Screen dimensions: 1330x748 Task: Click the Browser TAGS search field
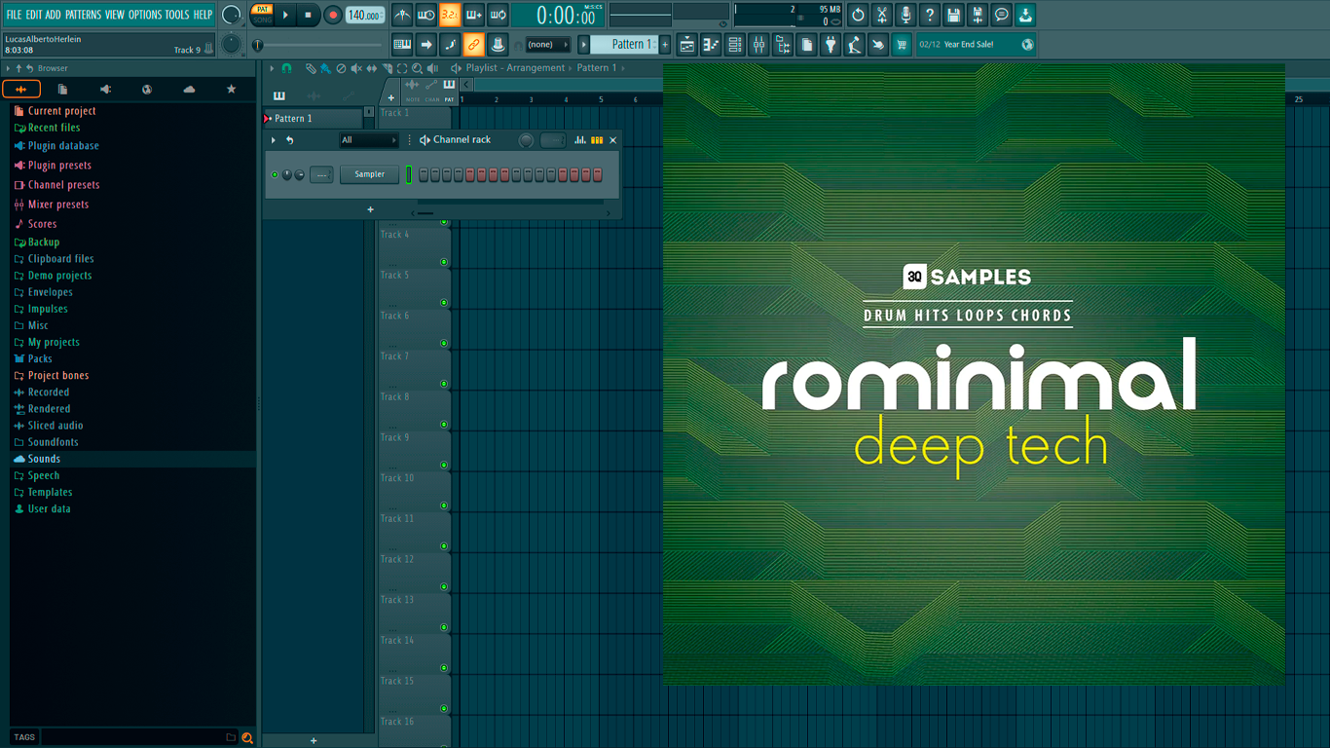pyautogui.click(x=135, y=737)
